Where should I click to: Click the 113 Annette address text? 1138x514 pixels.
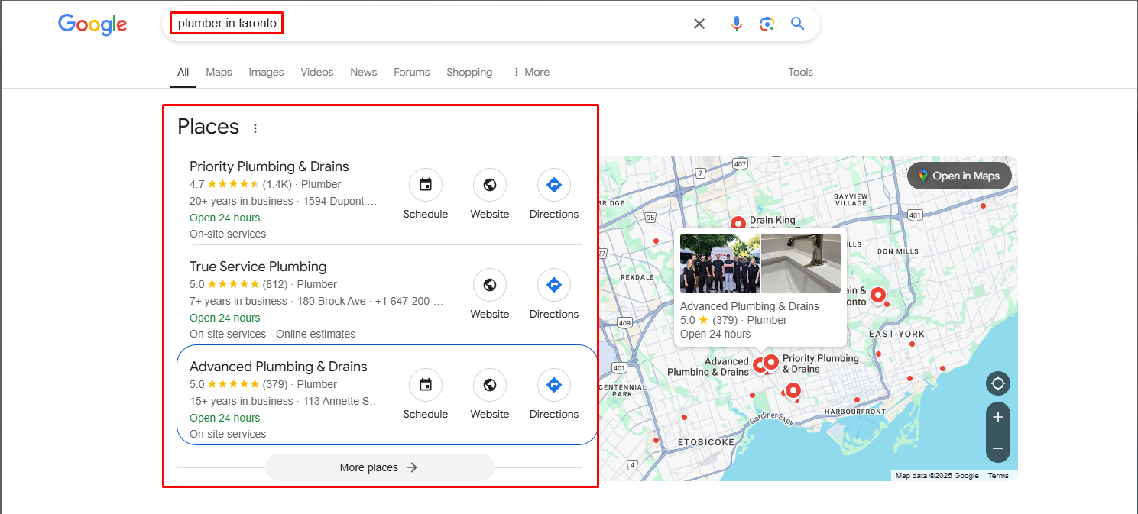point(341,401)
